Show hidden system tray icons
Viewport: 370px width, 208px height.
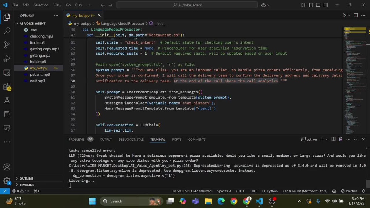[299, 201]
